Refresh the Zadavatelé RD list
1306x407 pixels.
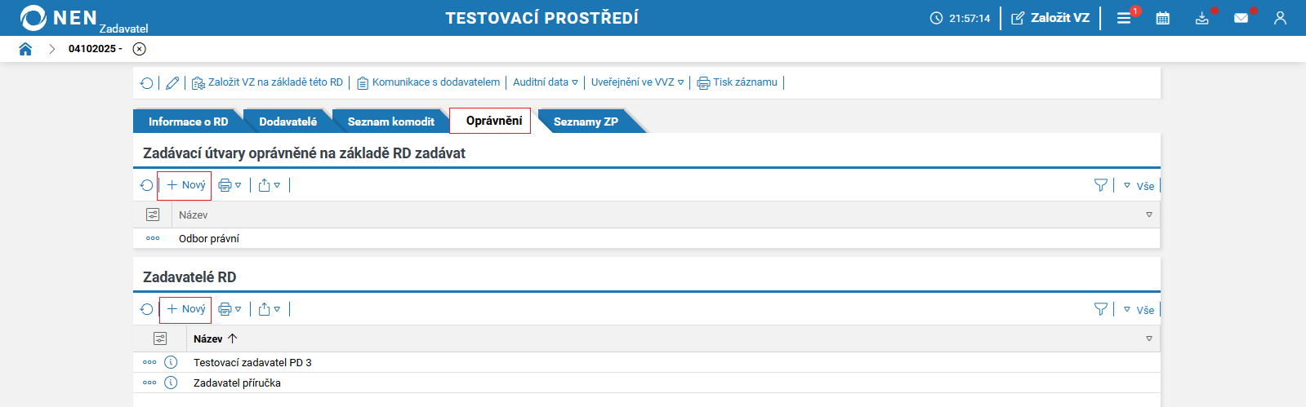[x=147, y=309]
